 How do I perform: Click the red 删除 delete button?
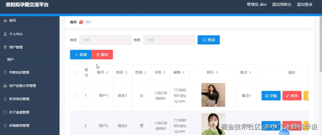tap(102, 55)
